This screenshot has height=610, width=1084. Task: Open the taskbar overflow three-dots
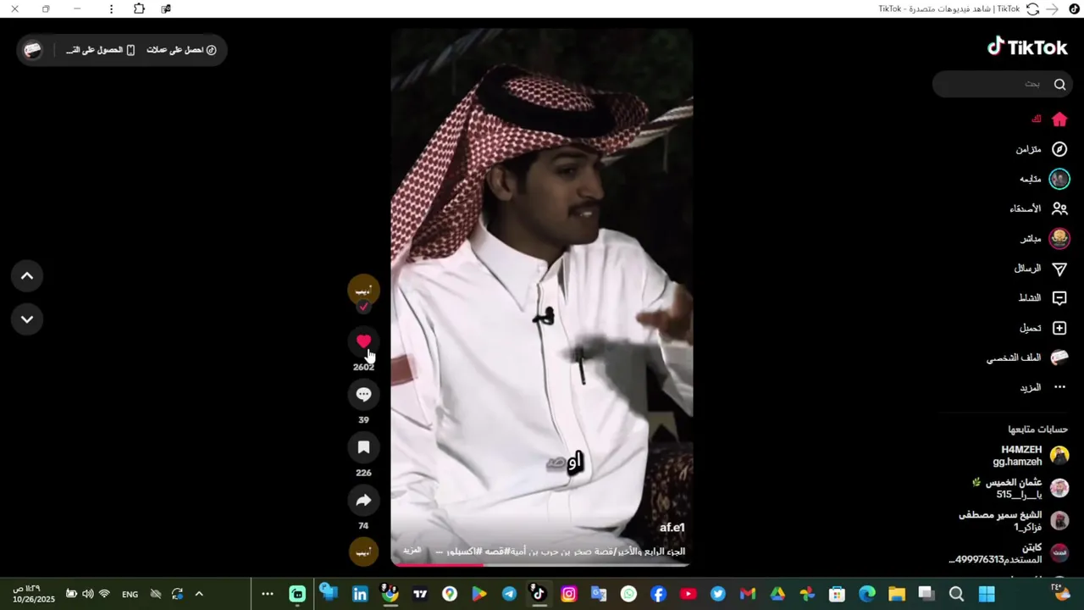pos(267,594)
